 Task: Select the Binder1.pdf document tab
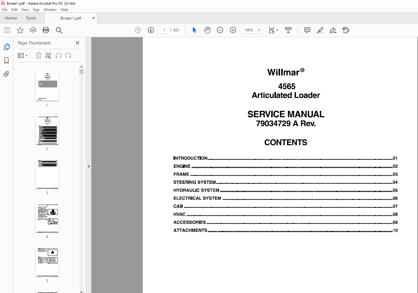[71, 18]
